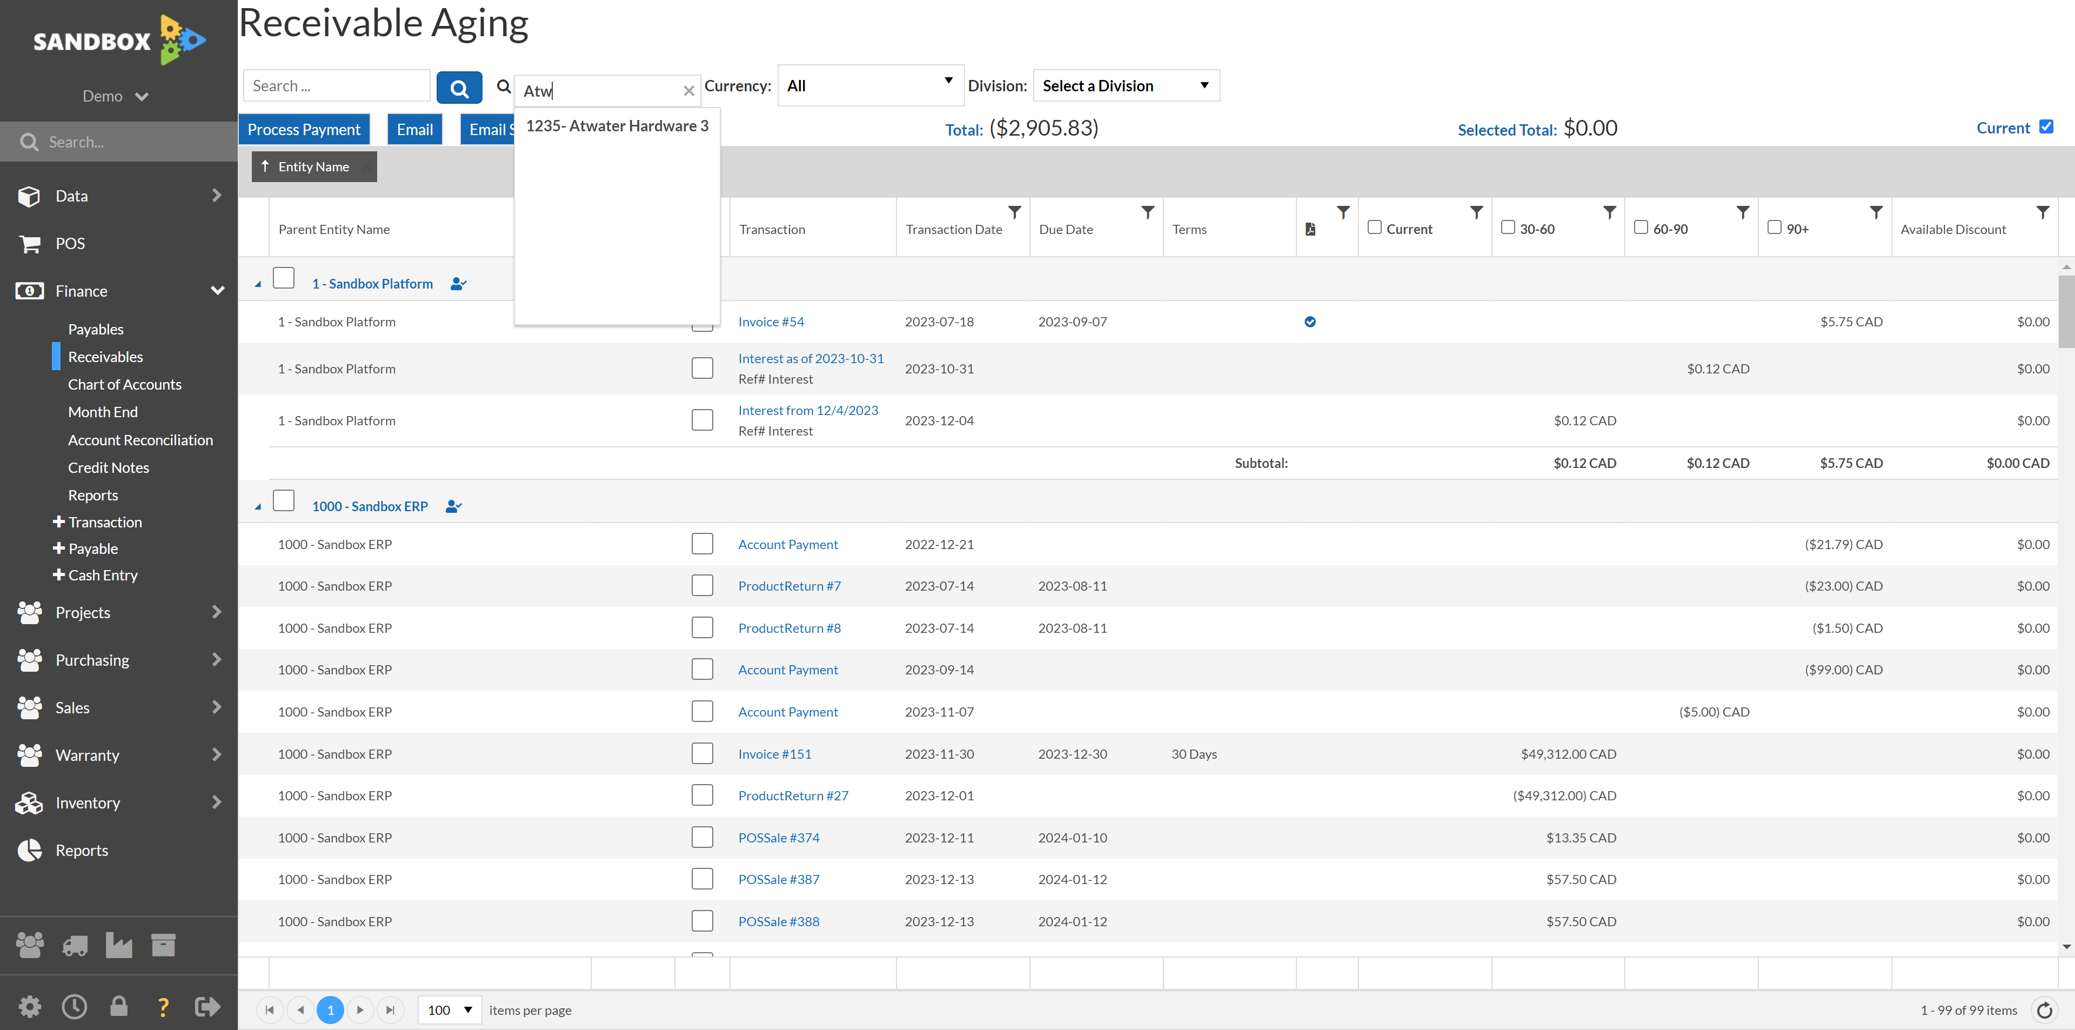Open Chart of Accounts

point(125,384)
